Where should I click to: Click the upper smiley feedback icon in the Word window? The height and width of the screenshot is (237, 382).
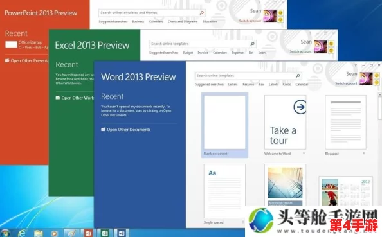tap(377, 75)
